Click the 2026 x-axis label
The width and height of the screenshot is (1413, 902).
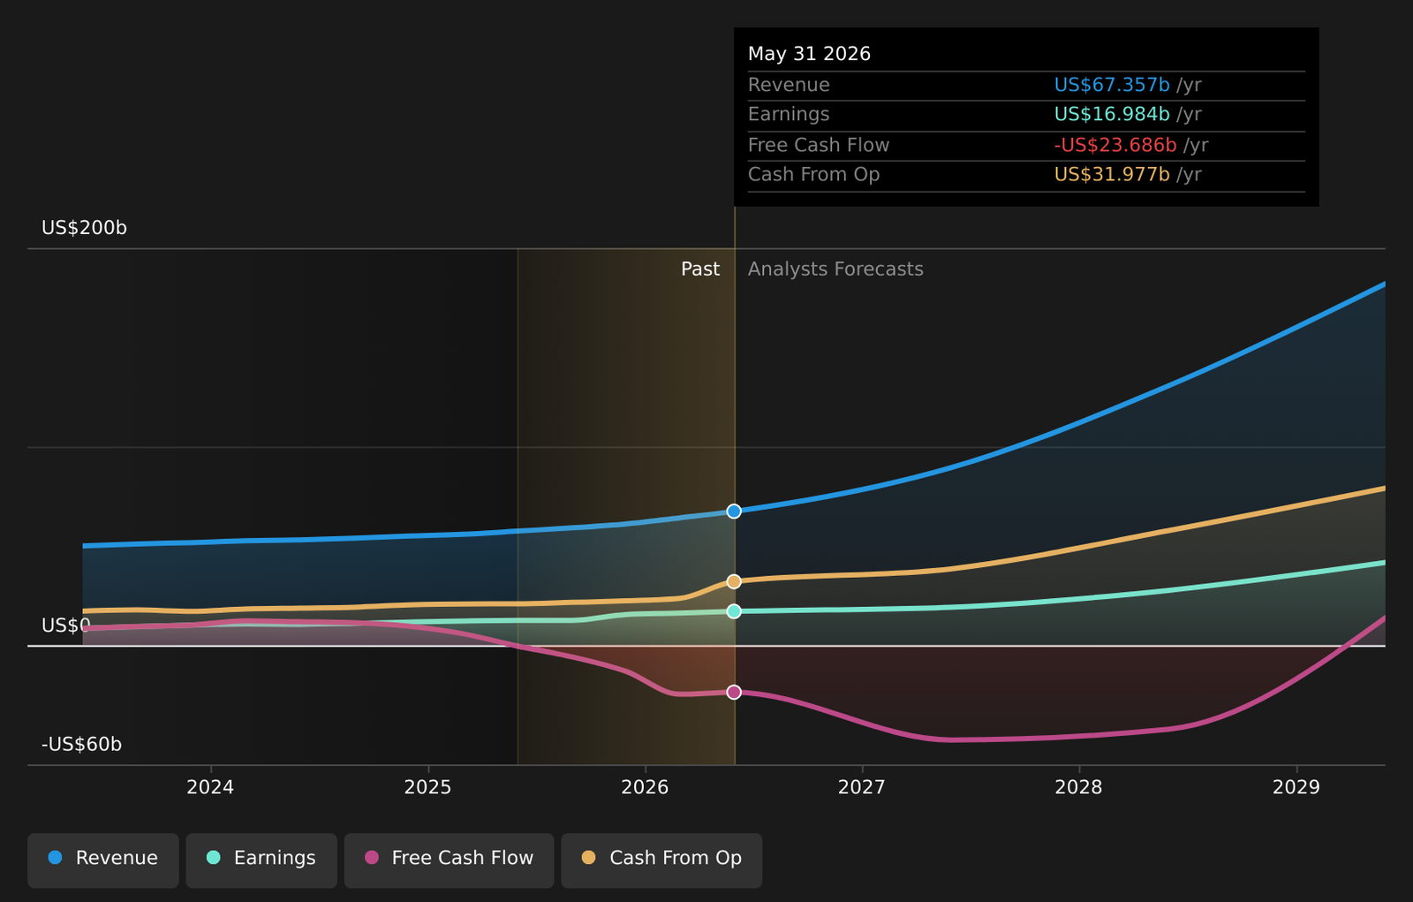(645, 787)
